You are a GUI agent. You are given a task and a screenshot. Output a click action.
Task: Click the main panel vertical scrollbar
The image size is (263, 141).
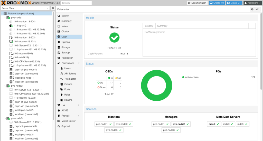pyautogui.click(x=261, y=51)
